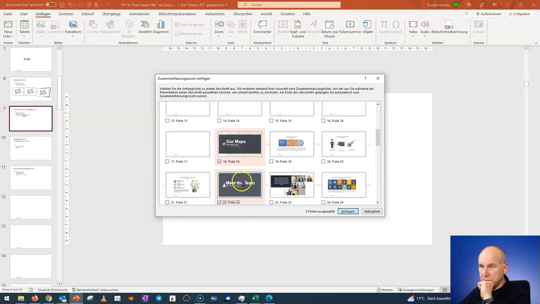Collapse the ribbon with the chevron

point(536,43)
